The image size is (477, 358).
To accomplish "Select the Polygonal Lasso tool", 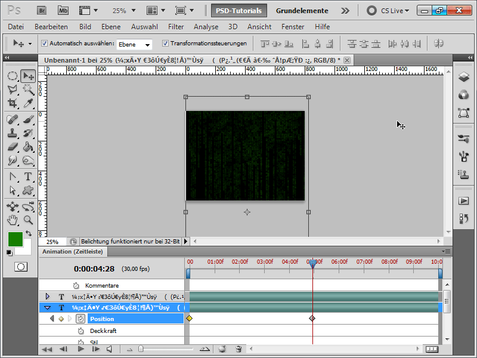I will (12, 89).
